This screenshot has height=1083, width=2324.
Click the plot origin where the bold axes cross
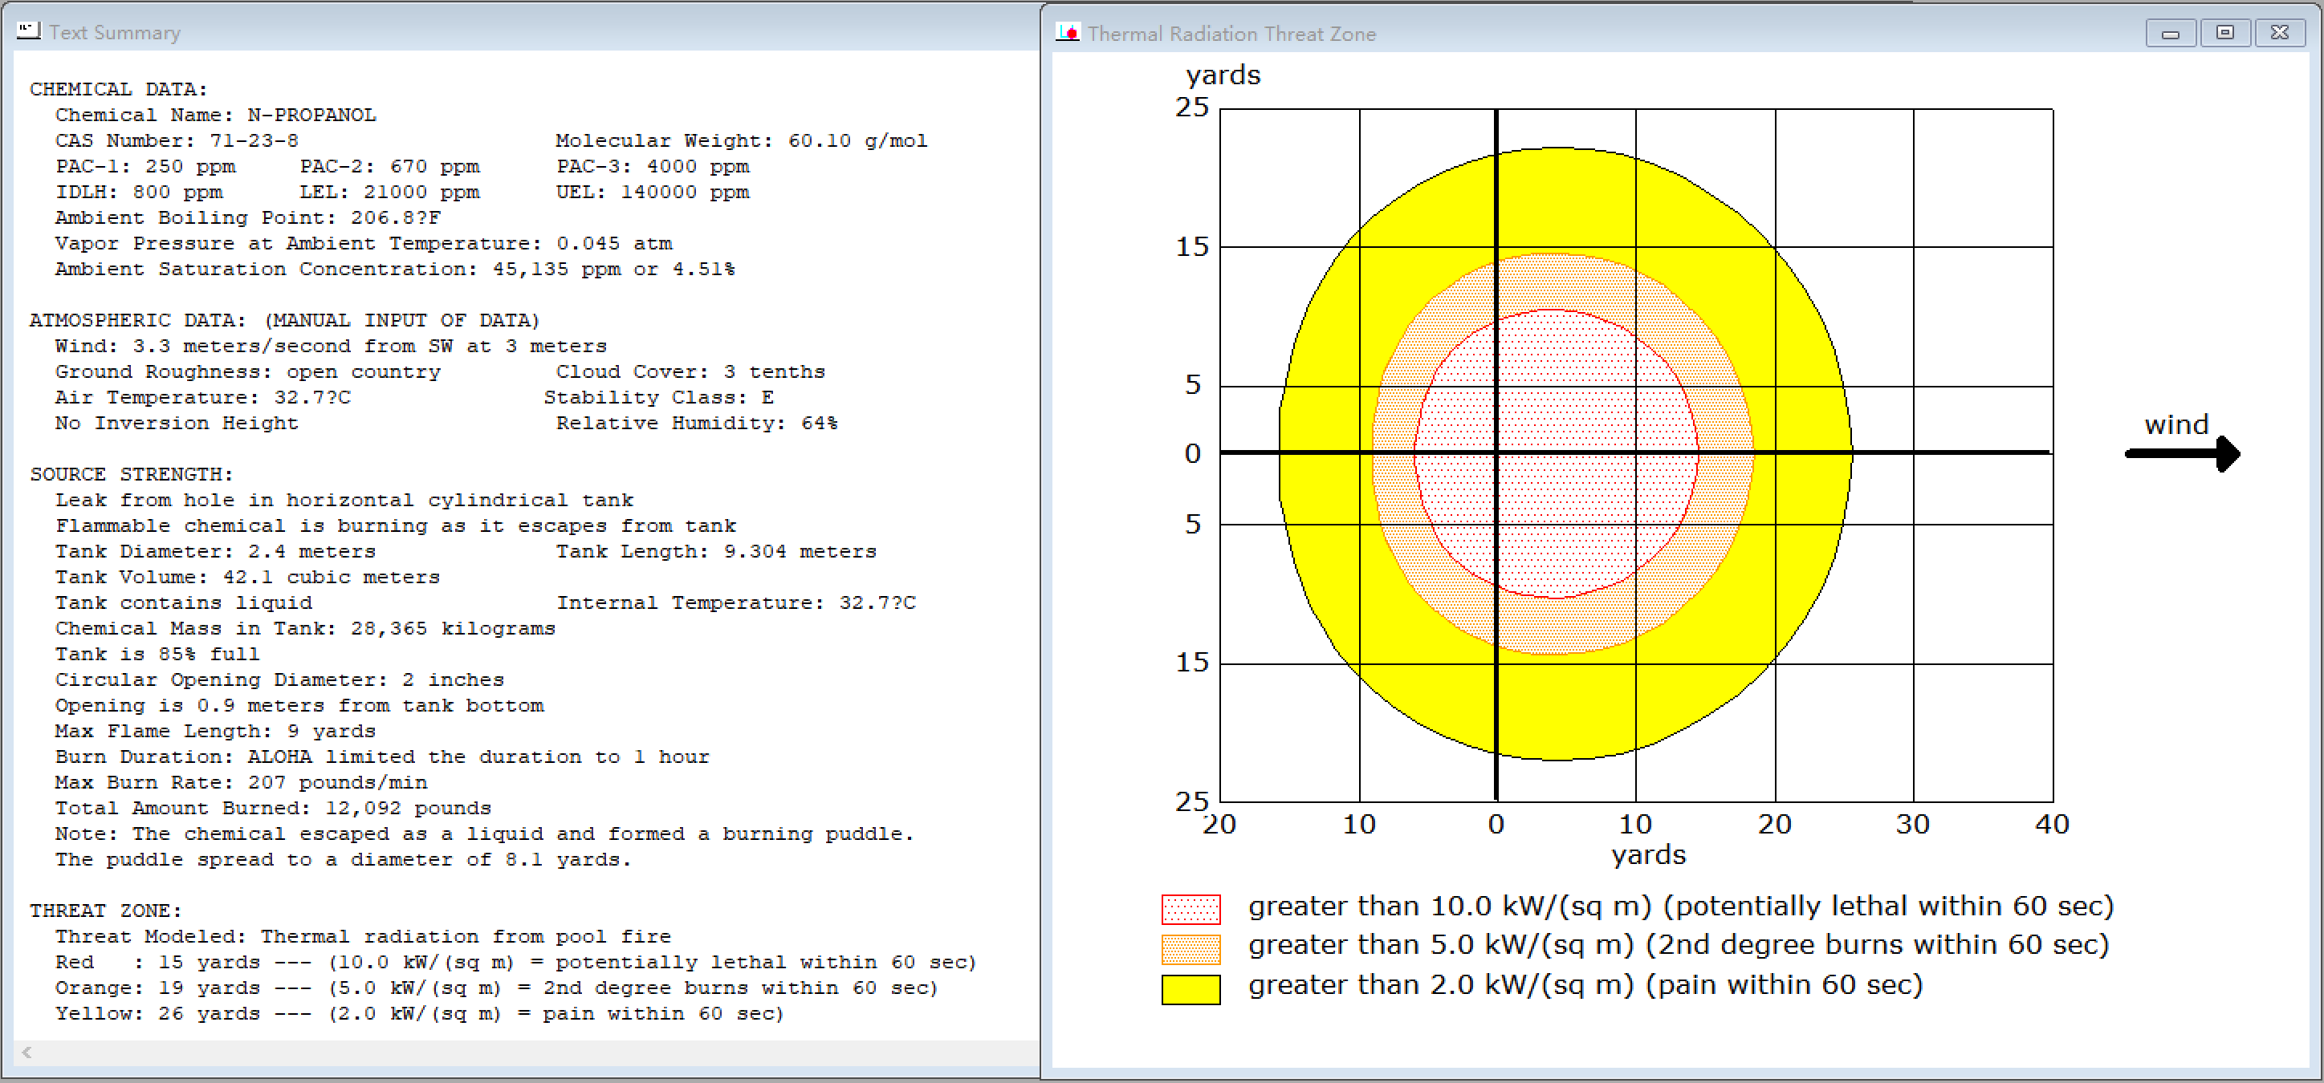(x=1496, y=452)
